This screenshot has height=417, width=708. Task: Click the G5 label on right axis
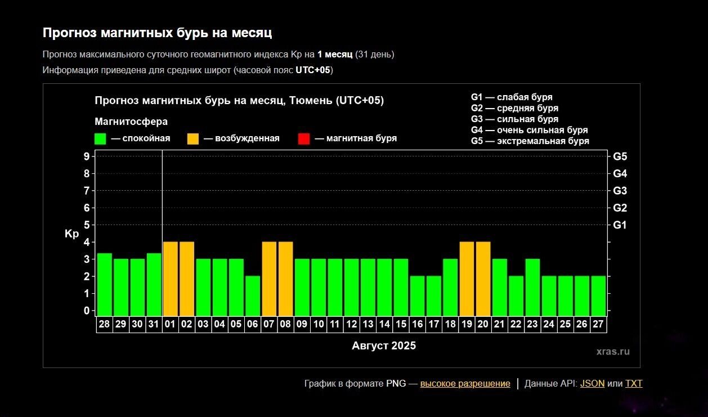[620, 156]
